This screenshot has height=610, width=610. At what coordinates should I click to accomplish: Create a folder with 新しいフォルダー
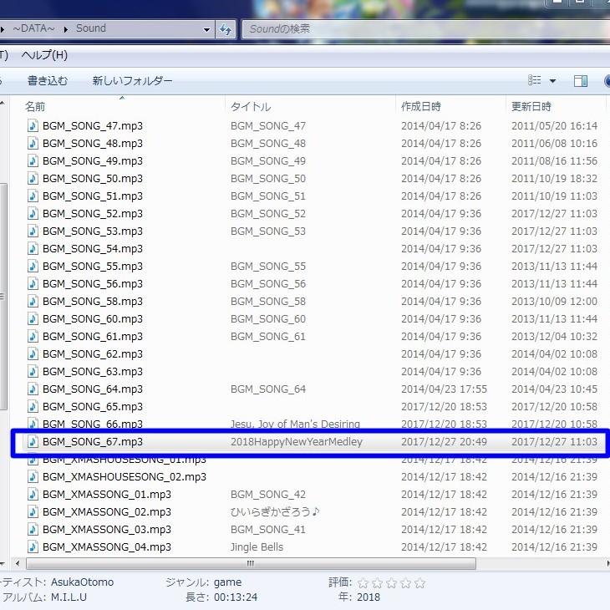point(132,81)
